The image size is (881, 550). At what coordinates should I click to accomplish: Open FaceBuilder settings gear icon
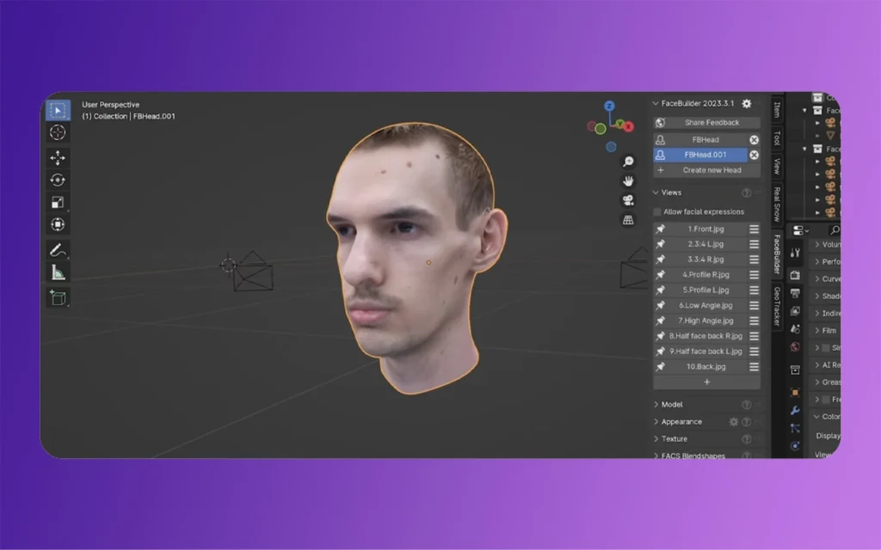point(747,103)
